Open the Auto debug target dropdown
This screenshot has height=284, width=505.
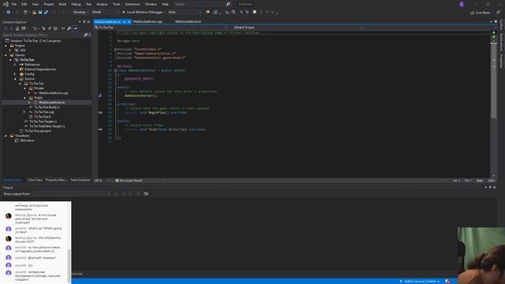184,13
